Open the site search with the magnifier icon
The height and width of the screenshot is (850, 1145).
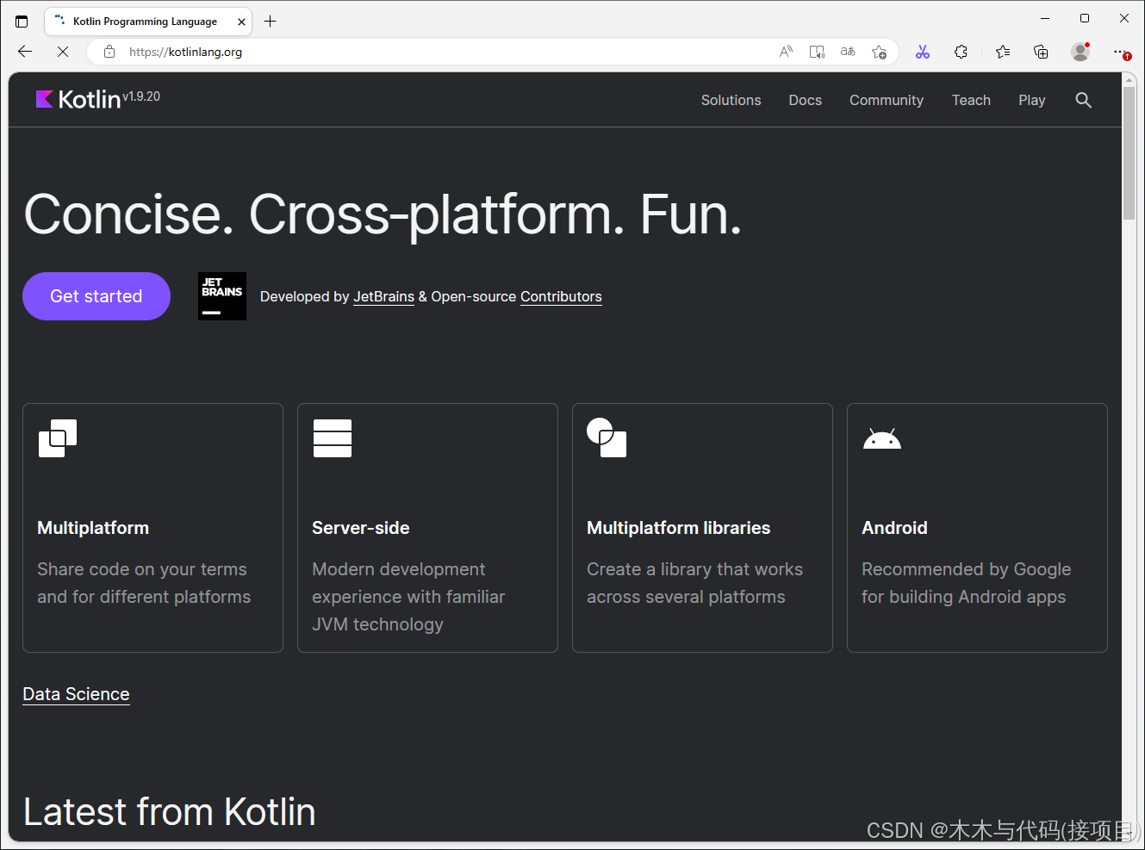coord(1083,100)
